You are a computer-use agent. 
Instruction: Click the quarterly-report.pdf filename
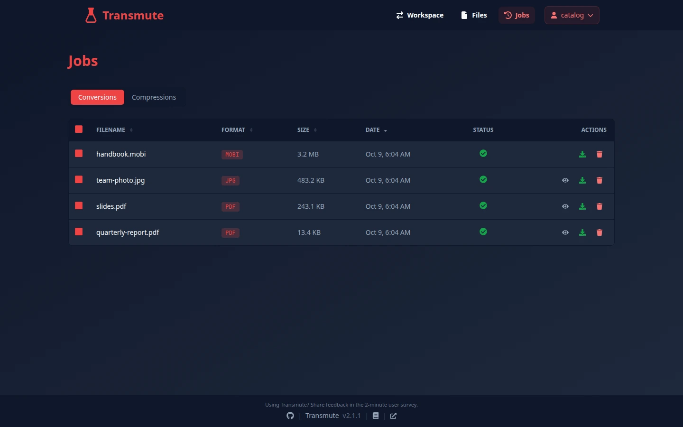click(x=128, y=232)
